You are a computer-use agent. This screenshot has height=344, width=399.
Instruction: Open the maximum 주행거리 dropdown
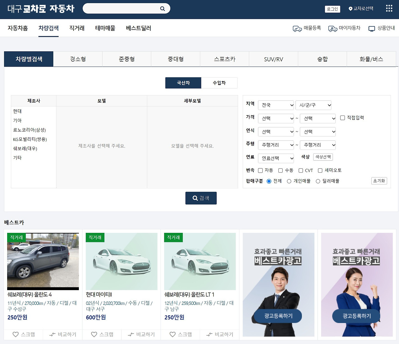pos(318,145)
